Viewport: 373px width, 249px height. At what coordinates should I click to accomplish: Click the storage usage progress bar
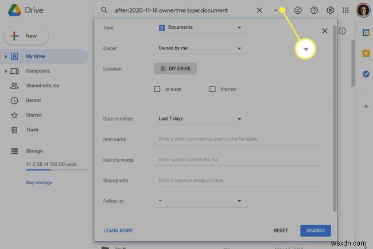(x=57, y=170)
